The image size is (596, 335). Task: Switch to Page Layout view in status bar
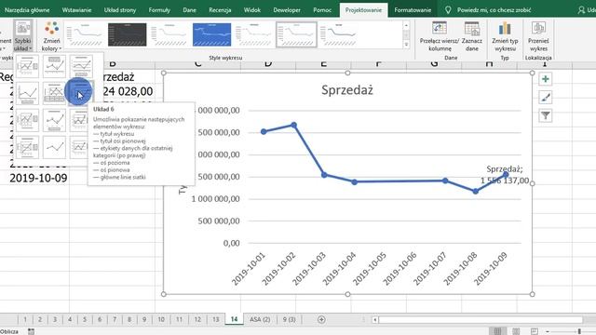pos(516,331)
